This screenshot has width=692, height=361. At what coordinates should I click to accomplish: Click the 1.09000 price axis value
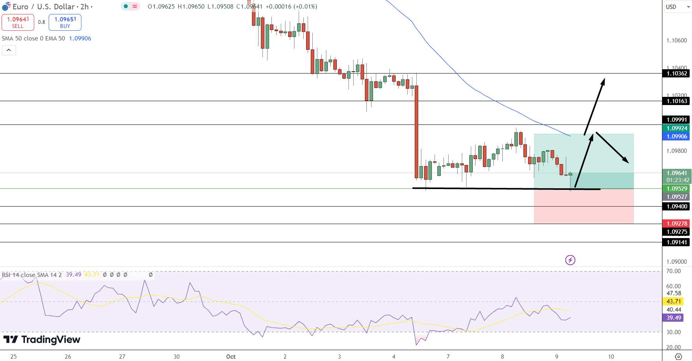click(677, 262)
